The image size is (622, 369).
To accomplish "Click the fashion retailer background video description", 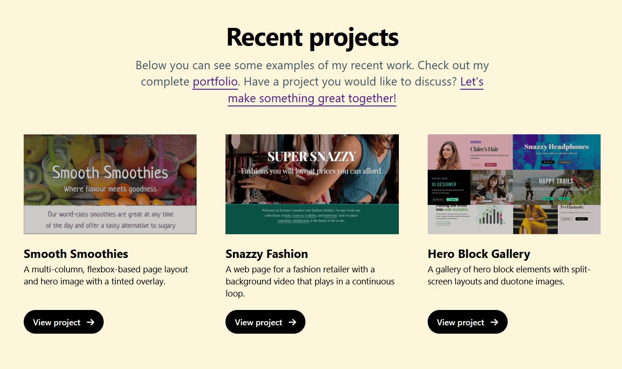I will (310, 281).
